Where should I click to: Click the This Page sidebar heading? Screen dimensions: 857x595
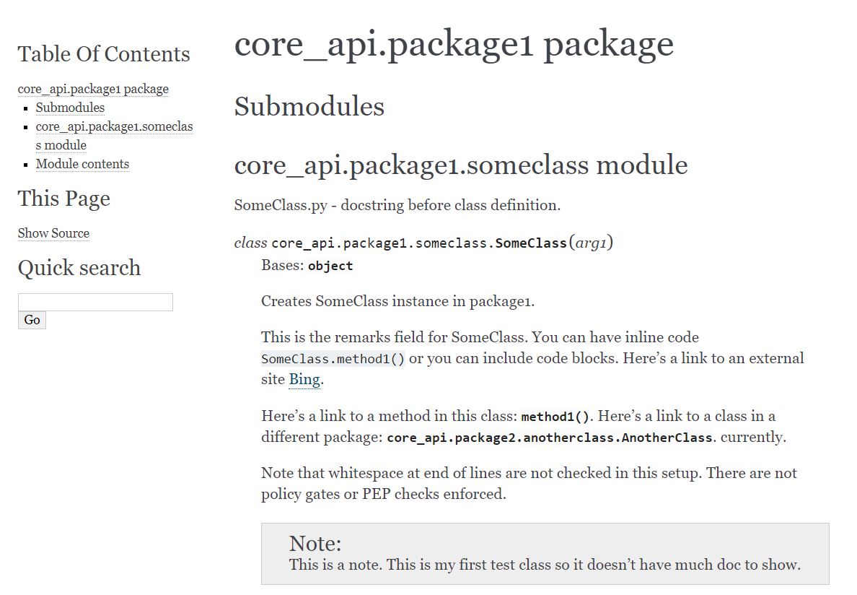(64, 199)
